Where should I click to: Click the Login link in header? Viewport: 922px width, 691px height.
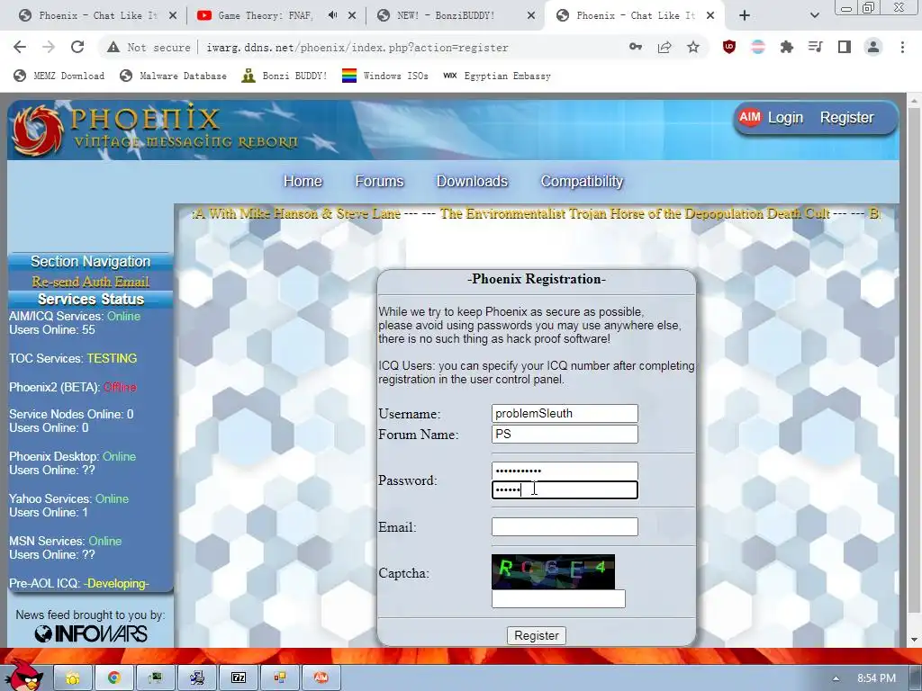(785, 118)
